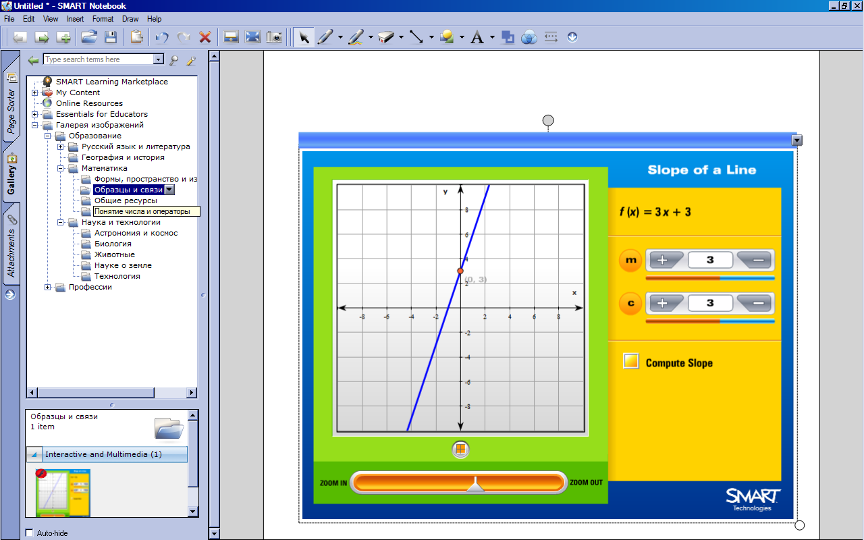
Task: Add a new page
Action: click(x=63, y=37)
